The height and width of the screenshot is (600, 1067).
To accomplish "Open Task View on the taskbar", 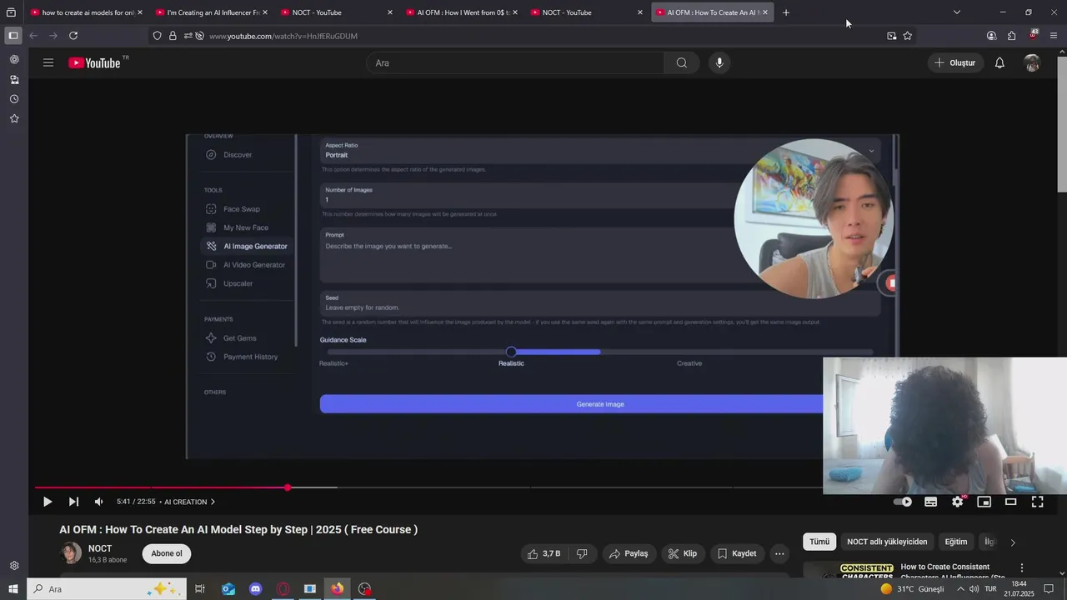I will click(x=200, y=589).
